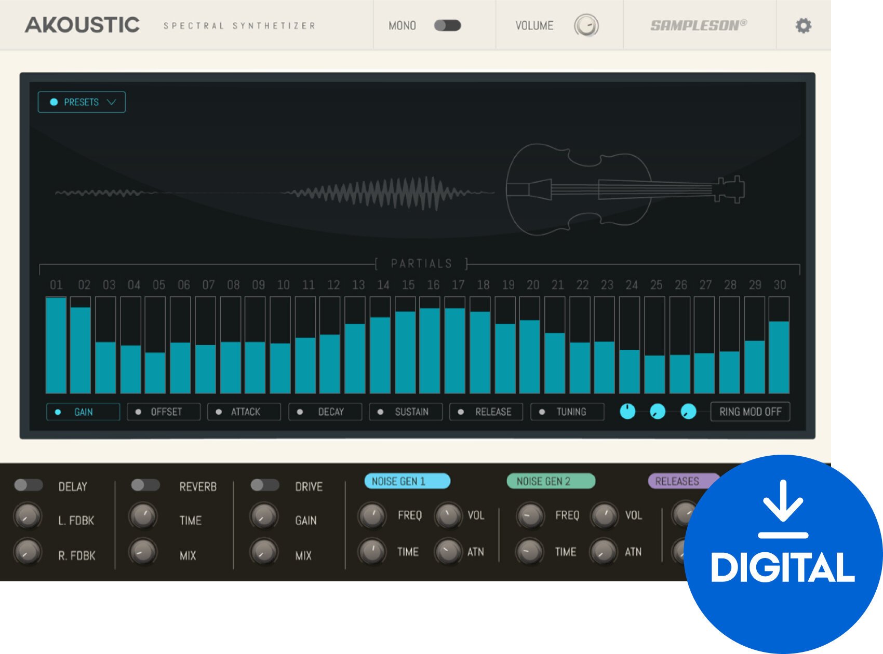
Task: Click the first cyan ring mod knob
Action: [x=627, y=412]
